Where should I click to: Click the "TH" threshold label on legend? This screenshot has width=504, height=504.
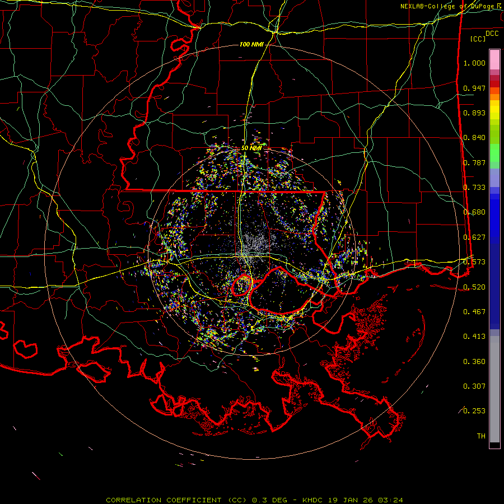481,436
